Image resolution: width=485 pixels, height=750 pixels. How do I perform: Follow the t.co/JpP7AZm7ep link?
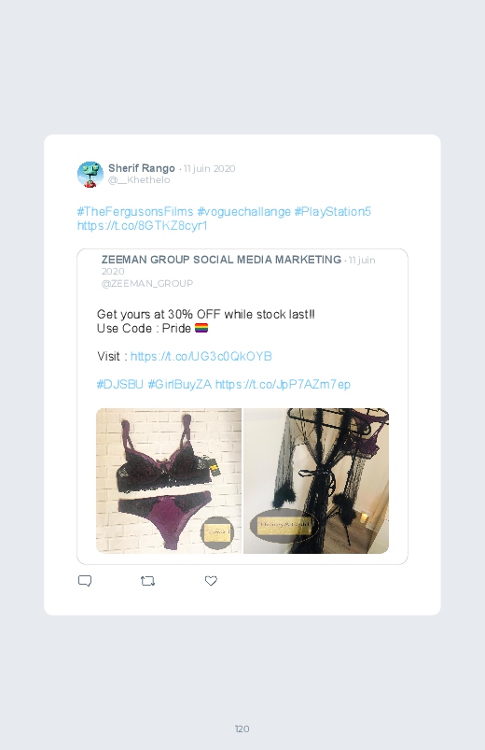tap(283, 384)
